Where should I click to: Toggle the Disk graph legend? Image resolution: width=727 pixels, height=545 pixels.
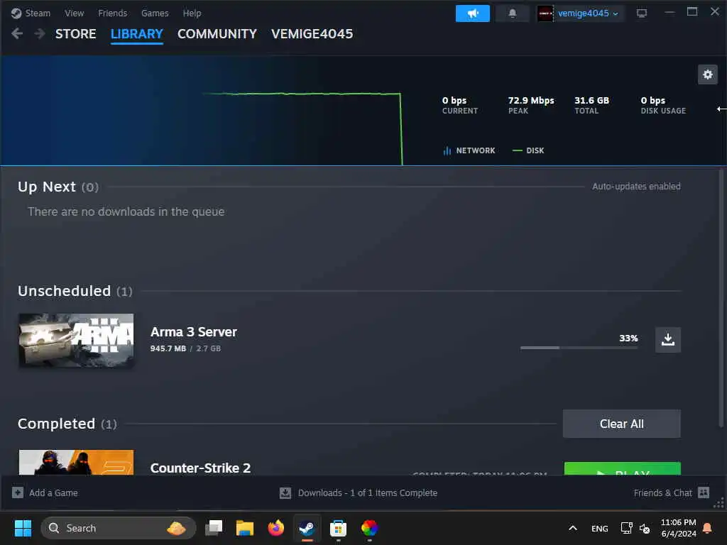coord(528,150)
